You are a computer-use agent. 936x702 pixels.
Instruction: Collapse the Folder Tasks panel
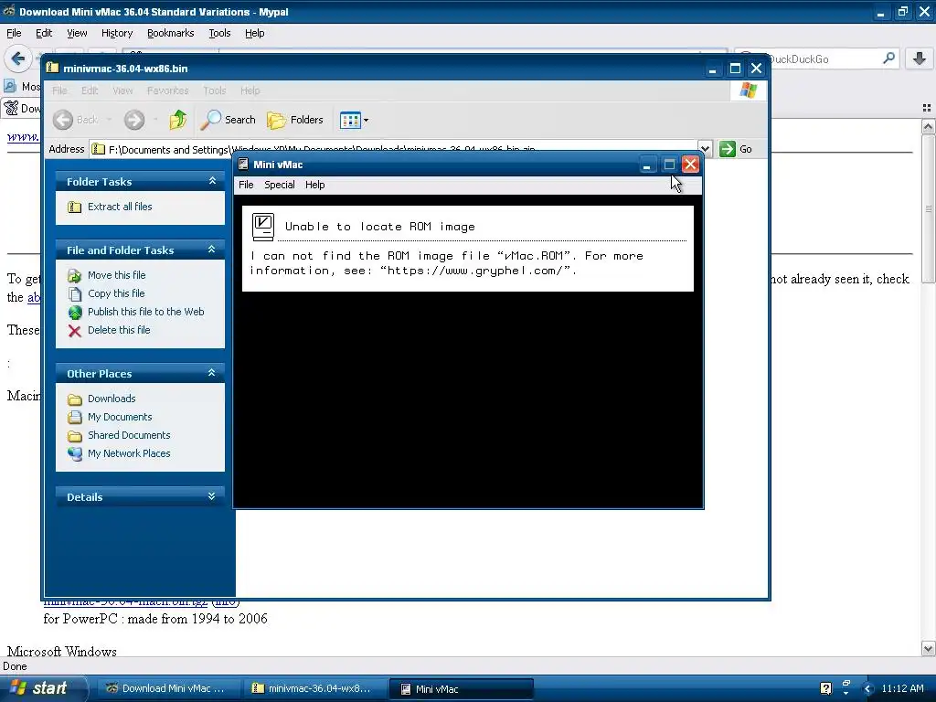click(x=212, y=182)
